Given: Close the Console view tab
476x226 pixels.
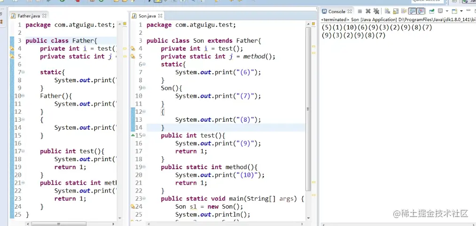Looking at the screenshot, I should point(350,12).
